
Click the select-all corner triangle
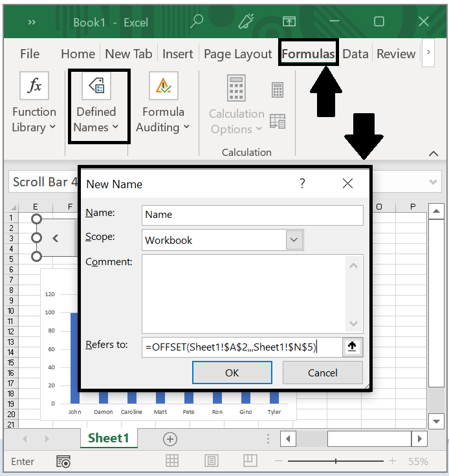pyautogui.click(x=13, y=208)
